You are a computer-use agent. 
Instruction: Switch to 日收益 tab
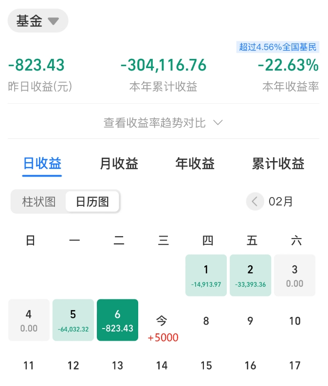42,164
